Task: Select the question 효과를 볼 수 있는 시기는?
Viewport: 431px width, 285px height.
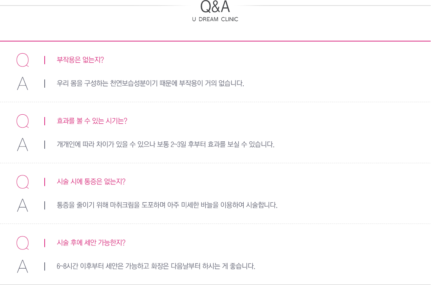Action: tap(92, 121)
